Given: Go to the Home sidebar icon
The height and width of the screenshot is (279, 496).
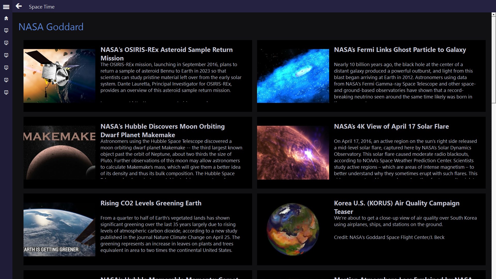Looking at the screenshot, I should click(6, 18).
